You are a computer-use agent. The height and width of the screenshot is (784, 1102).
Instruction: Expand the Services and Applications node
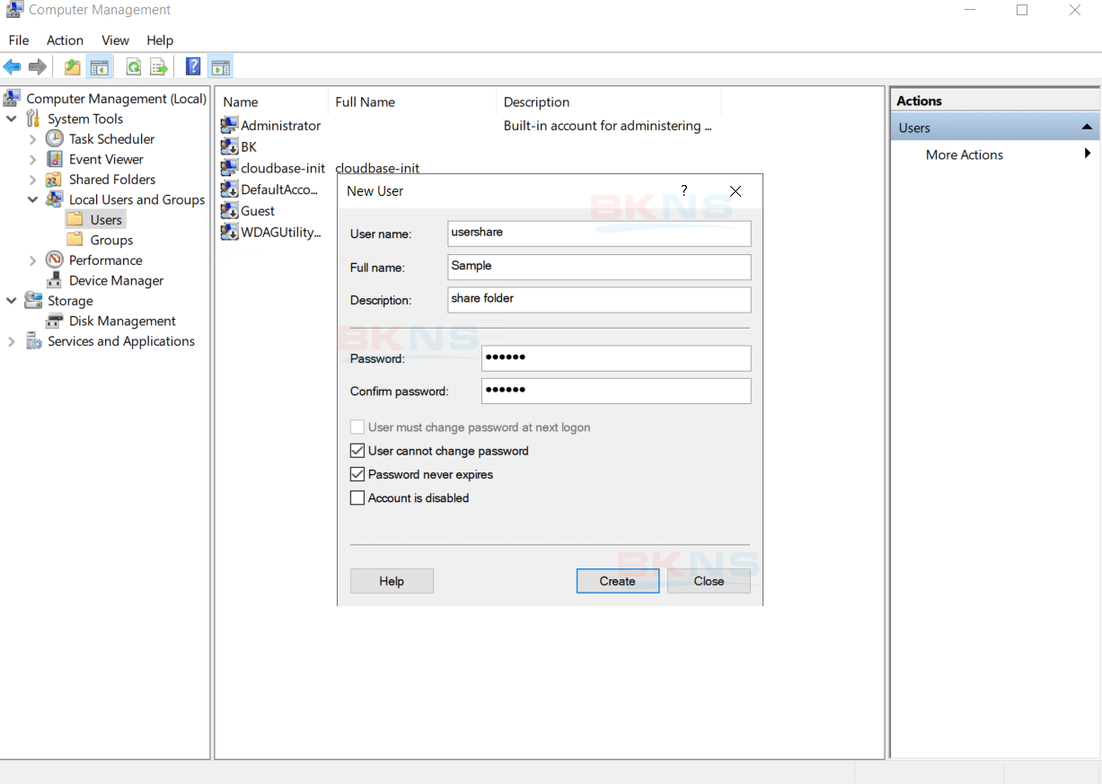pos(12,341)
